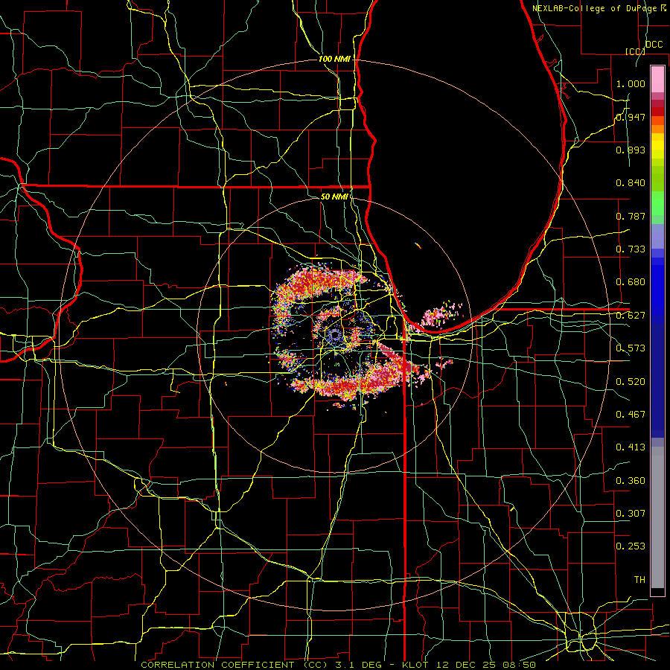Click the 0.307 legend value
Viewport: 670px width, 670px height.
point(631,514)
